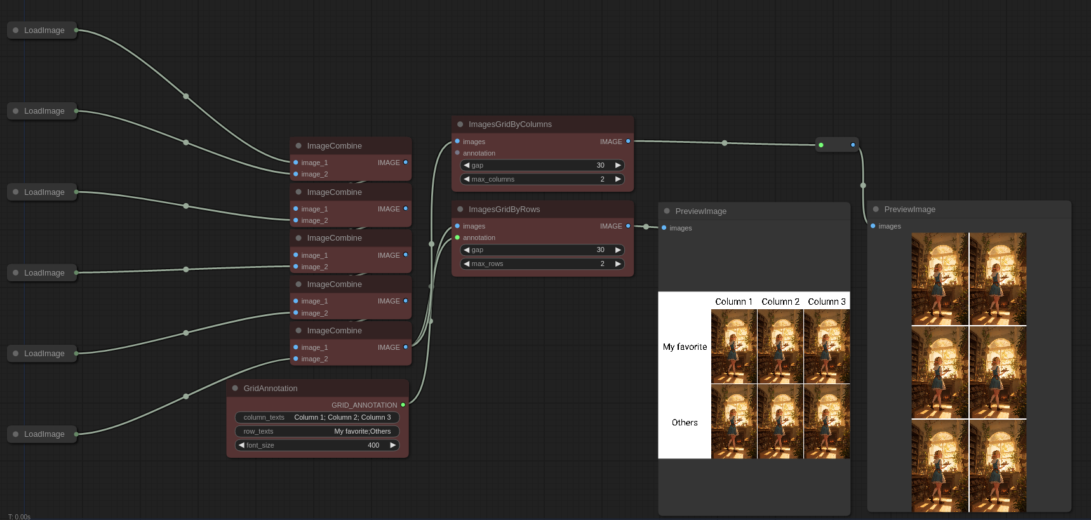Collapse the GridAnnotation node using its title dot
Viewport: 1091px width, 520px height.
(236, 389)
